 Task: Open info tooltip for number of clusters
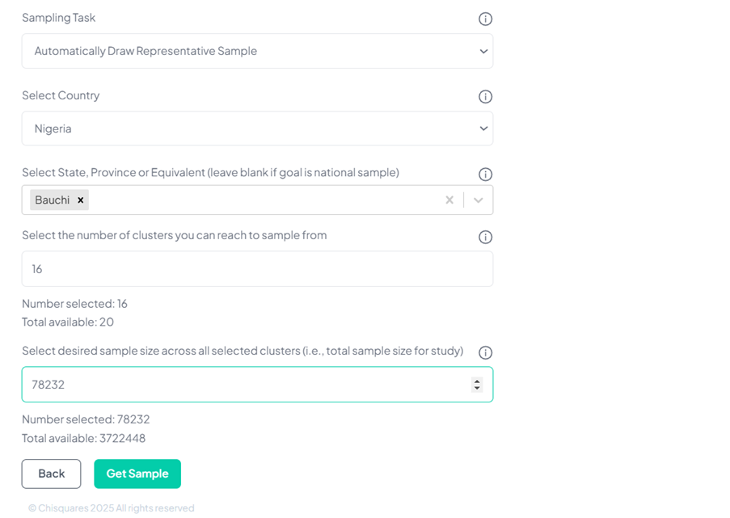pos(485,237)
